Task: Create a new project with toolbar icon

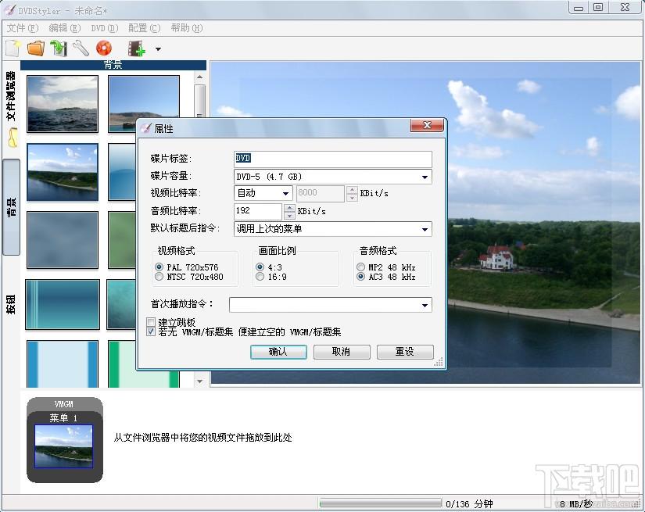Action: point(13,48)
